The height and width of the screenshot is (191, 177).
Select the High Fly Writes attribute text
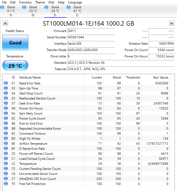(x=30, y=139)
